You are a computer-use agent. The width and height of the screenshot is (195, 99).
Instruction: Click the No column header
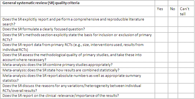point(173,9)
